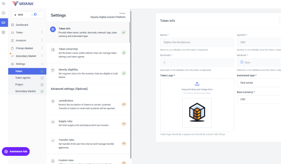This screenshot has height=164, width=281.
Task: Open the Assistance Hub button
Action: tap(16, 151)
